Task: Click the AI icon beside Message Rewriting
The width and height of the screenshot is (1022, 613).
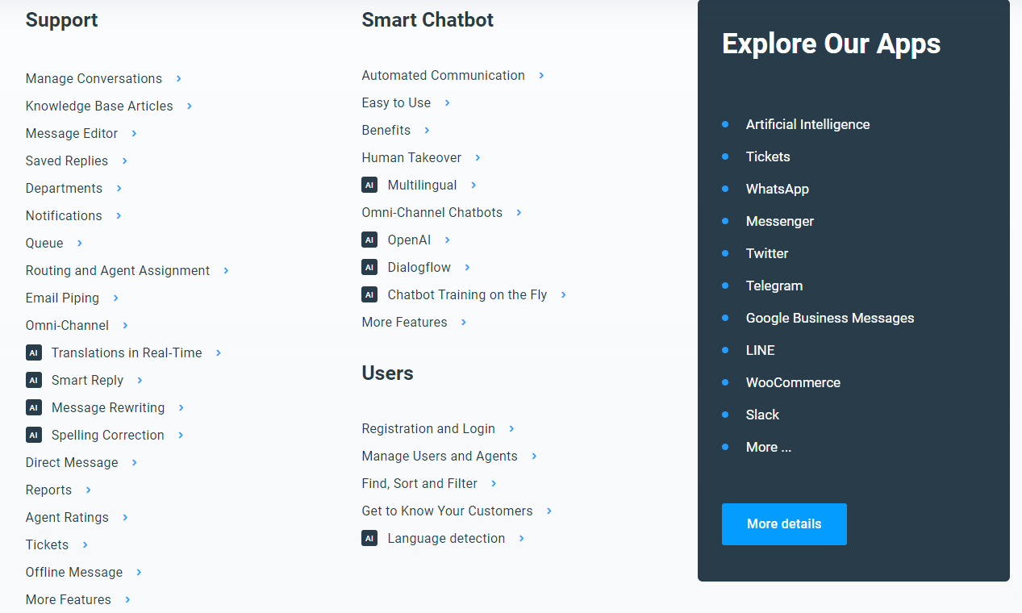Action: (34, 407)
